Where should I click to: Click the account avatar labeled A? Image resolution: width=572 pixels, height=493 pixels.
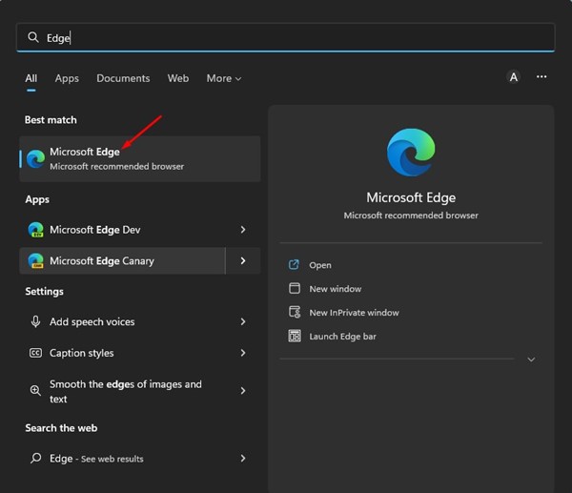pos(513,77)
